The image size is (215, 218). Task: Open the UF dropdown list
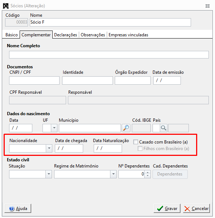click(54, 128)
